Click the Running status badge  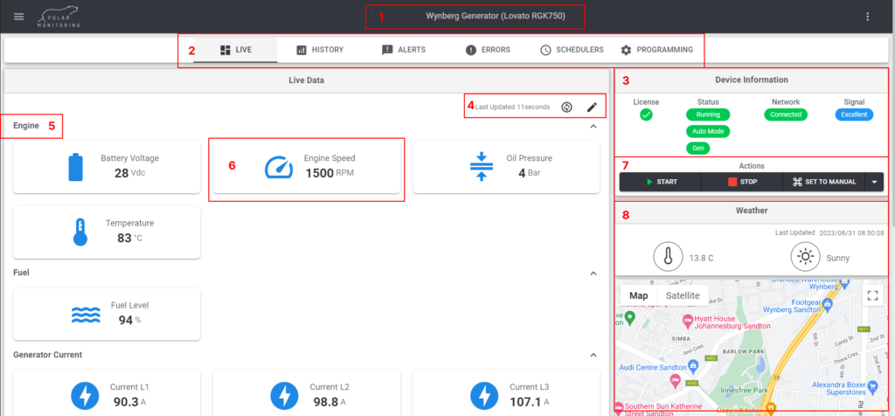click(x=708, y=114)
